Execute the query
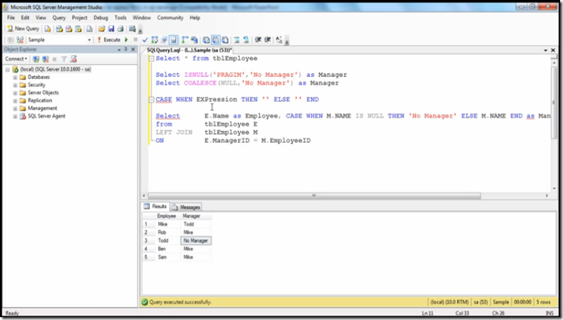This screenshot has width=563, height=320. pos(109,40)
